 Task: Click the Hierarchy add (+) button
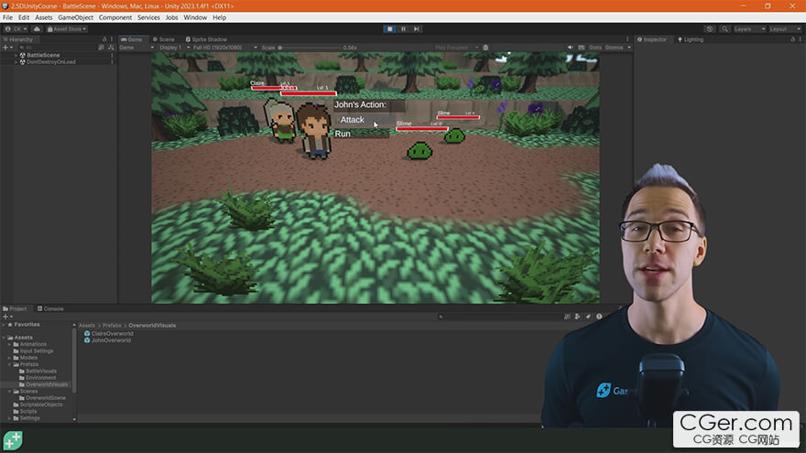click(x=7, y=48)
